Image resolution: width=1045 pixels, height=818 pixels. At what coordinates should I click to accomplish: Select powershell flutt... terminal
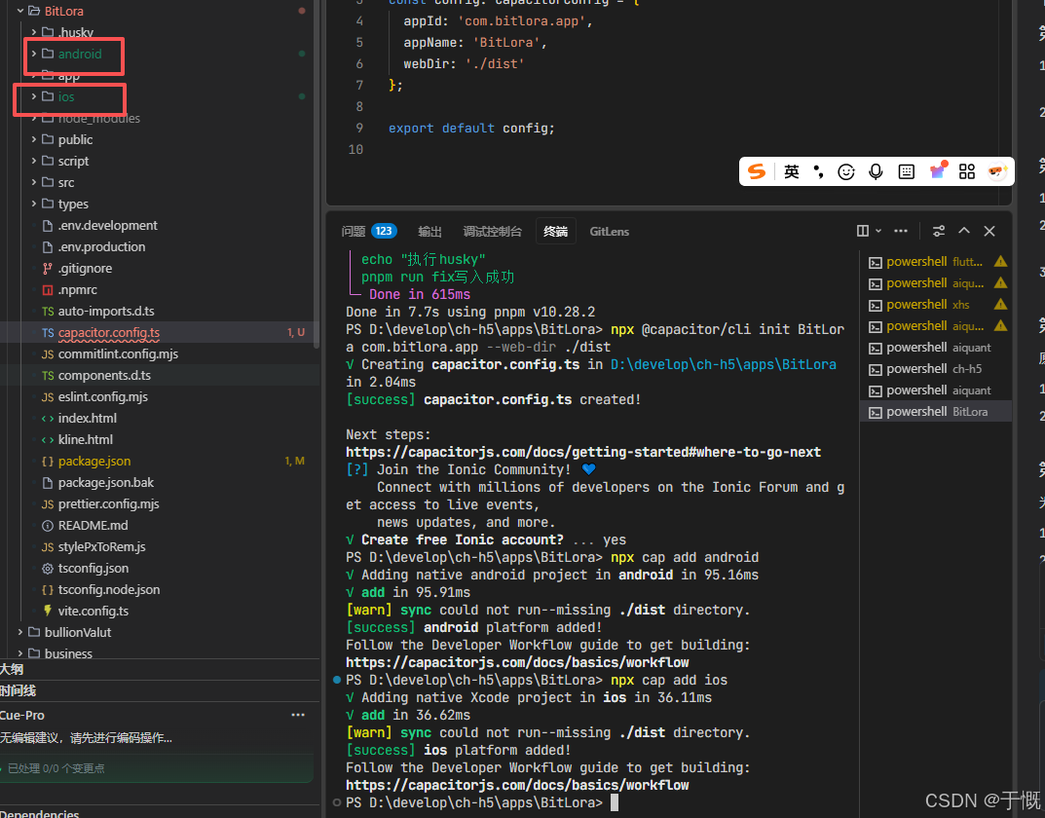936,262
